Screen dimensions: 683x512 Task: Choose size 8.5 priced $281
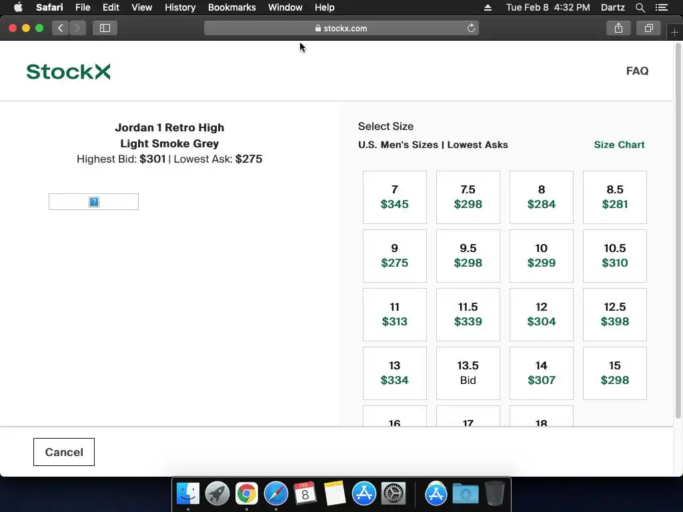click(x=614, y=197)
